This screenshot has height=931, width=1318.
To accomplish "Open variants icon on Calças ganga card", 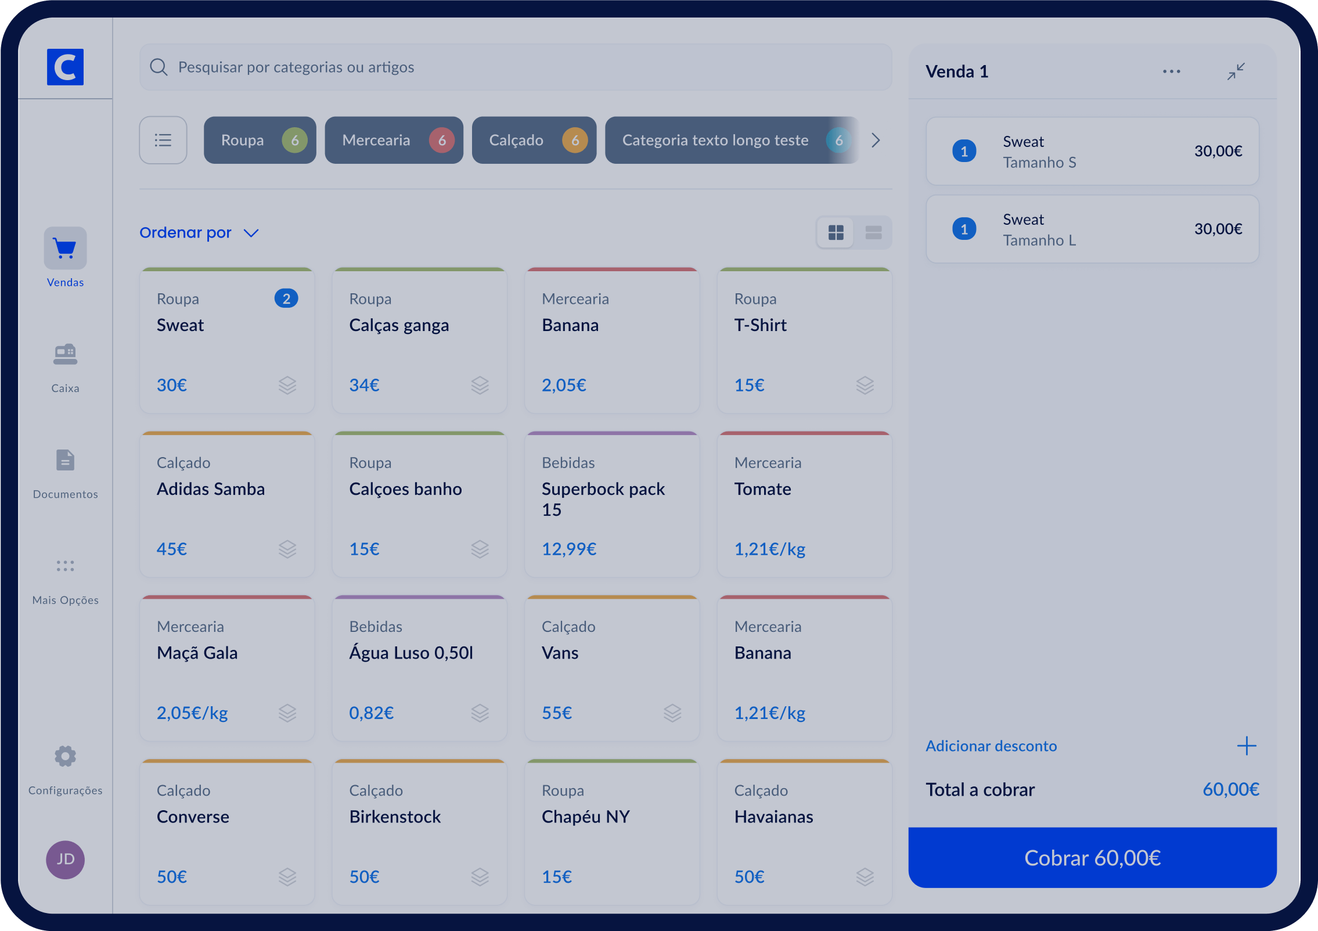I will click(x=480, y=385).
